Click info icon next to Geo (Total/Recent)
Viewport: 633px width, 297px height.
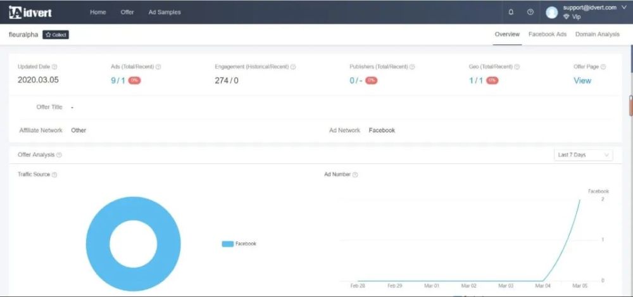point(517,67)
